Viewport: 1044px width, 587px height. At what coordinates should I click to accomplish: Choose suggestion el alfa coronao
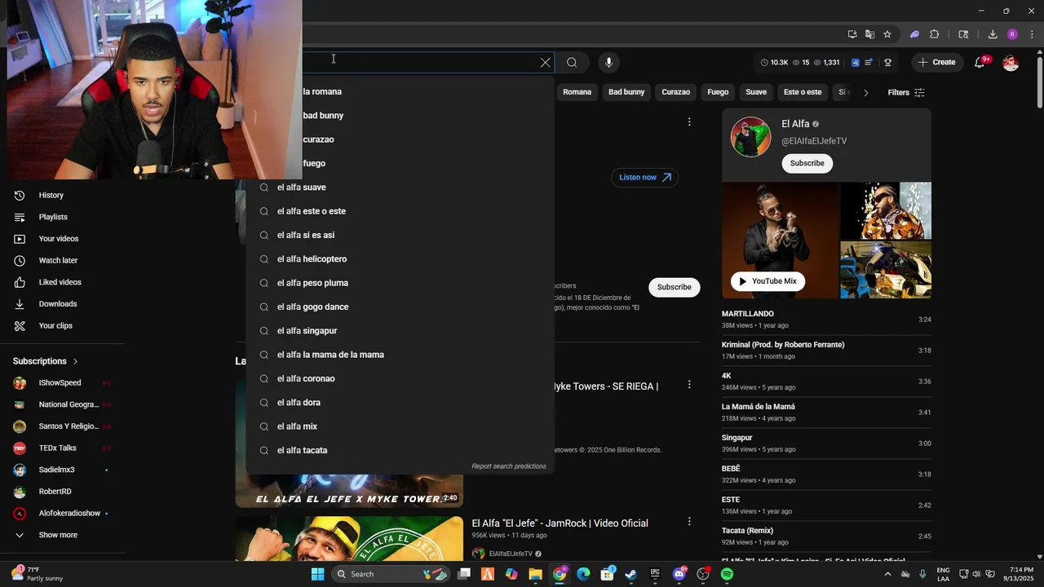coord(400,378)
